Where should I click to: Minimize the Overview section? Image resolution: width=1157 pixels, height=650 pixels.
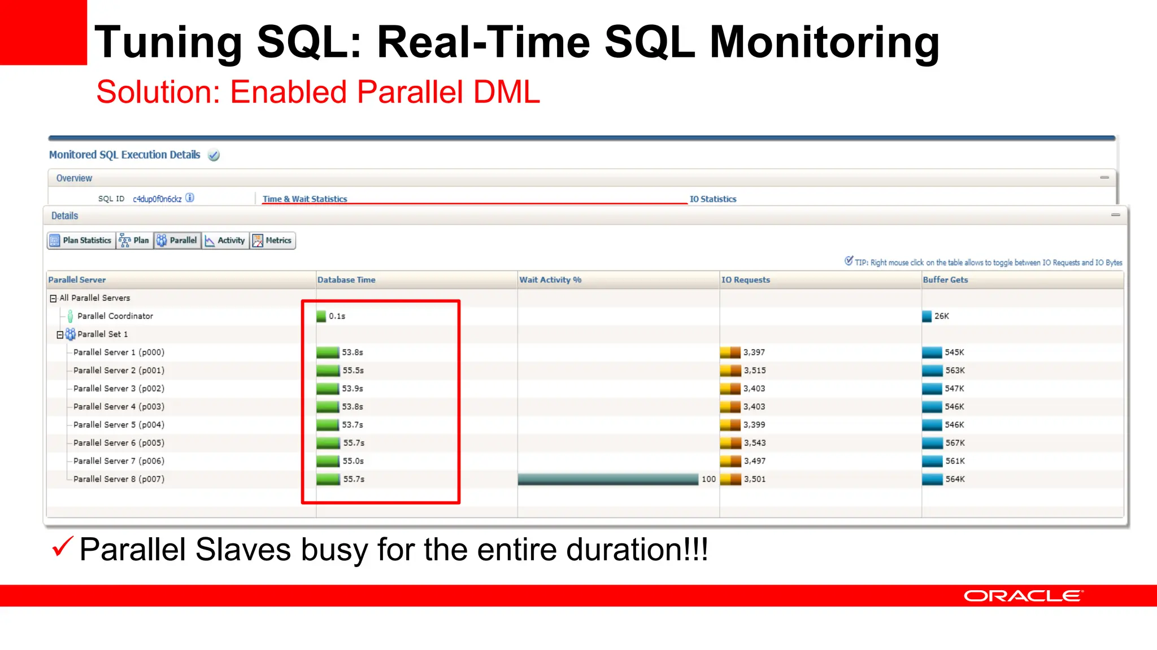point(1104,178)
